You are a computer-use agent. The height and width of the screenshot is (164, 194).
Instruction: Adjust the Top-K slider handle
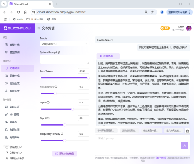tap(65, 125)
